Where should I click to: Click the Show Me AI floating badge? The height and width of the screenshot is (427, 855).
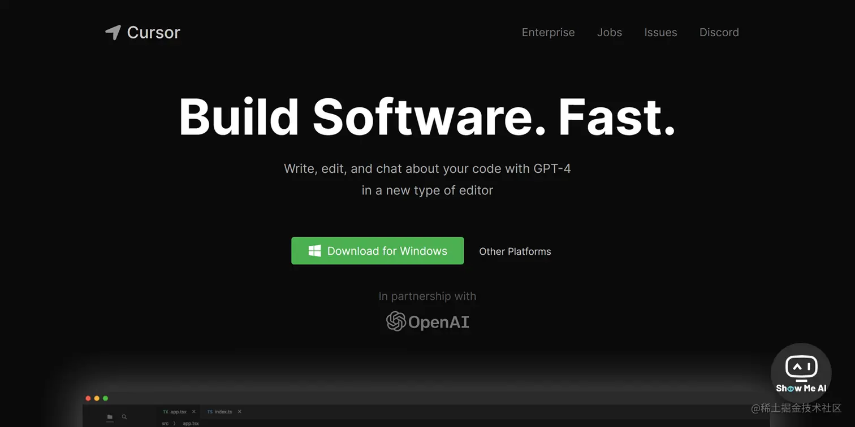[801, 373]
